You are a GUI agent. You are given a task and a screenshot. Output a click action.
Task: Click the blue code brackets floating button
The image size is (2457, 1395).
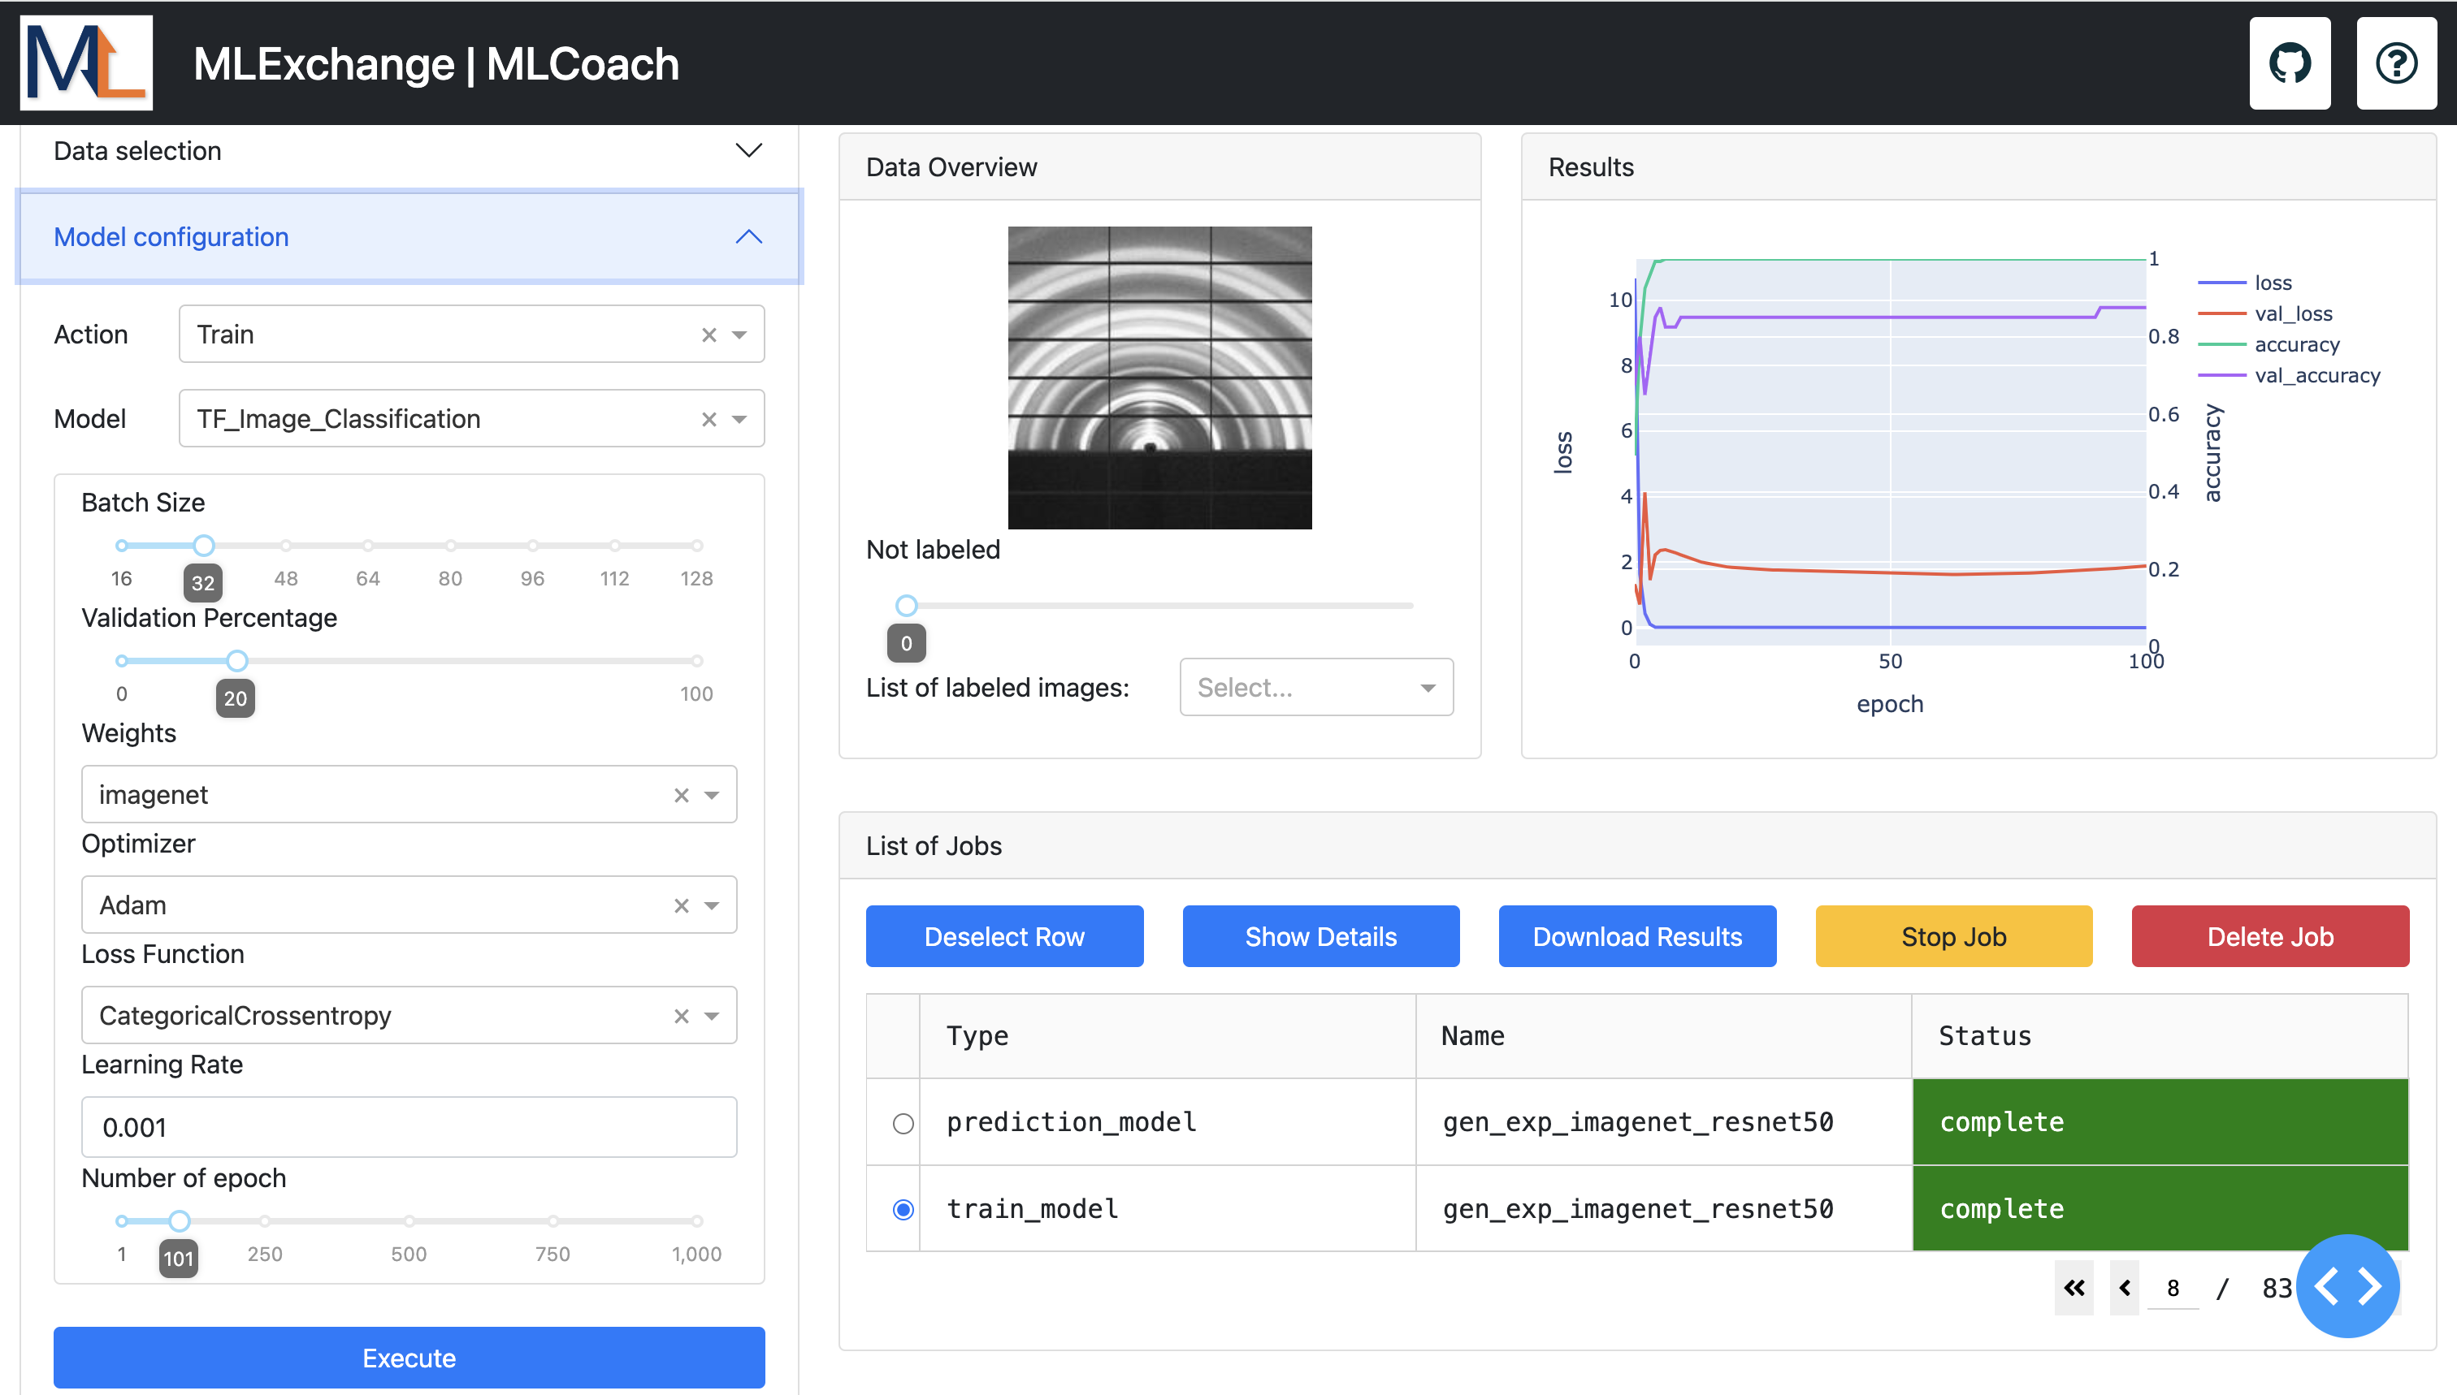click(2346, 1285)
